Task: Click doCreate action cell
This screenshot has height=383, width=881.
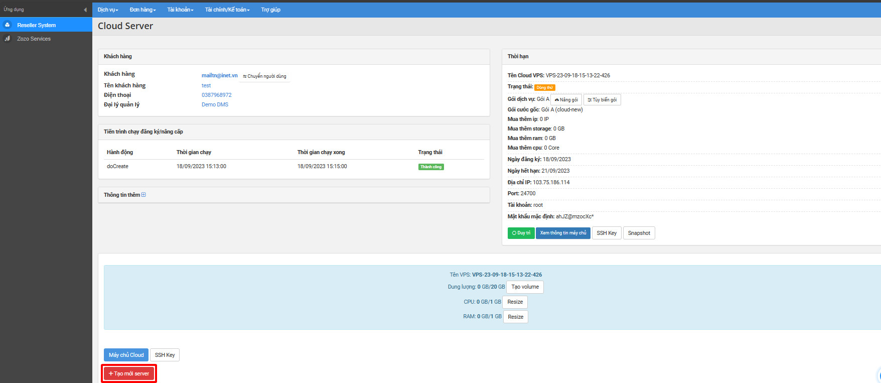Action: (117, 166)
